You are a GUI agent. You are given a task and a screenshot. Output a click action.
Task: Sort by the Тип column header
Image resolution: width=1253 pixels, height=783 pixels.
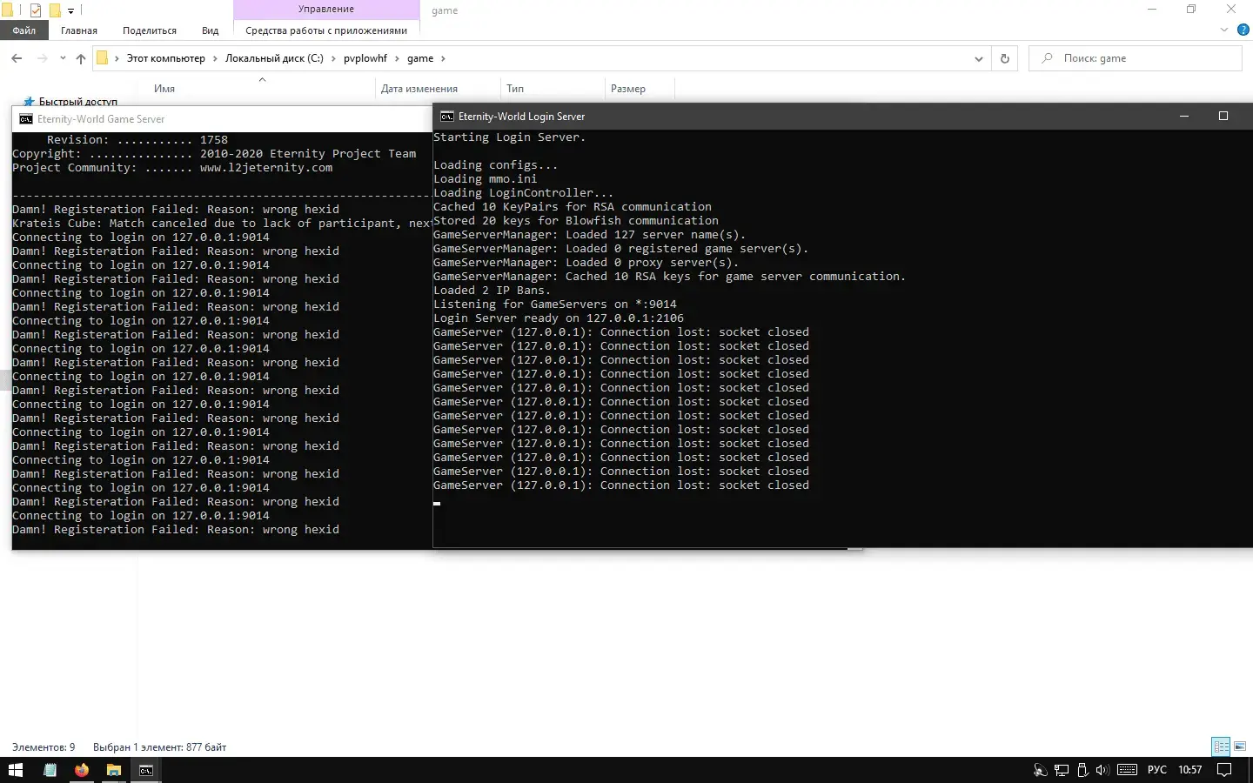pos(515,89)
